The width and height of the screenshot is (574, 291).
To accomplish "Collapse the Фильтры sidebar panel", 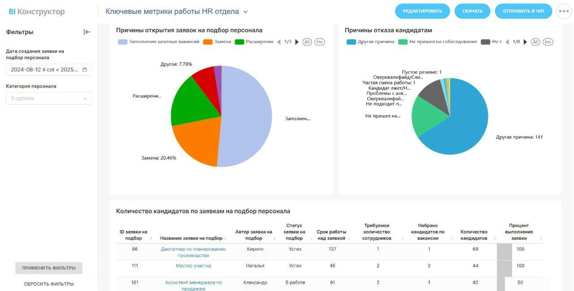I will 87,32.
